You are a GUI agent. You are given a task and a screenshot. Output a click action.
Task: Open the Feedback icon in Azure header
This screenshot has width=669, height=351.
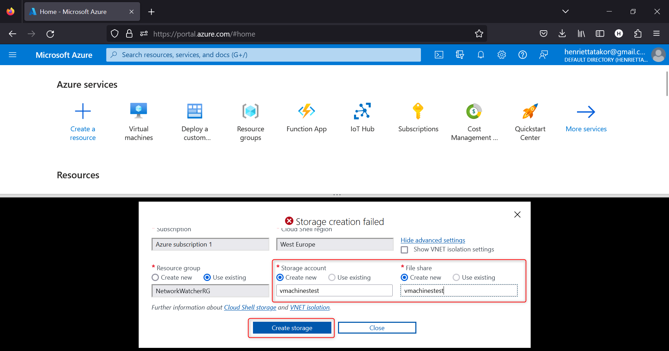(x=544, y=55)
